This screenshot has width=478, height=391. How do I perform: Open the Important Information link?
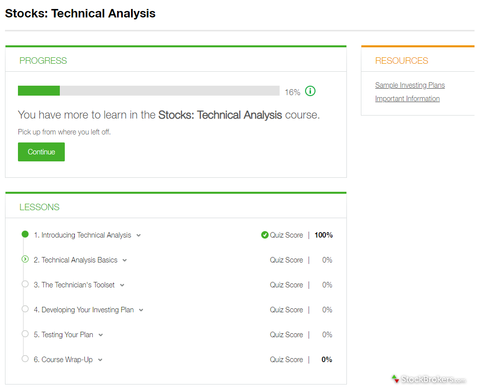tap(407, 99)
